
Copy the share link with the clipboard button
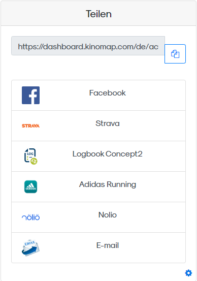175,54
